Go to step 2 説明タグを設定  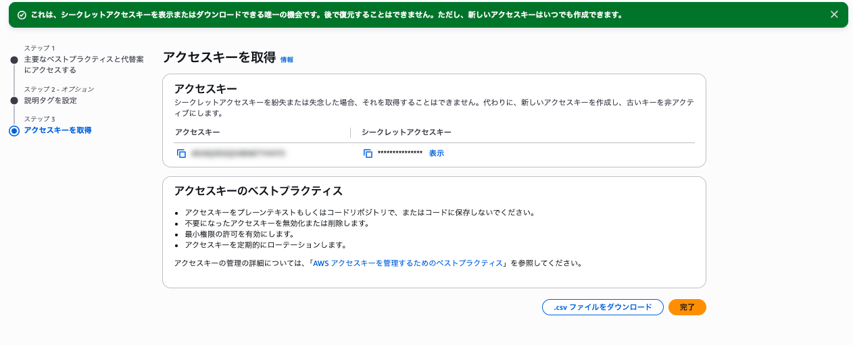(51, 101)
